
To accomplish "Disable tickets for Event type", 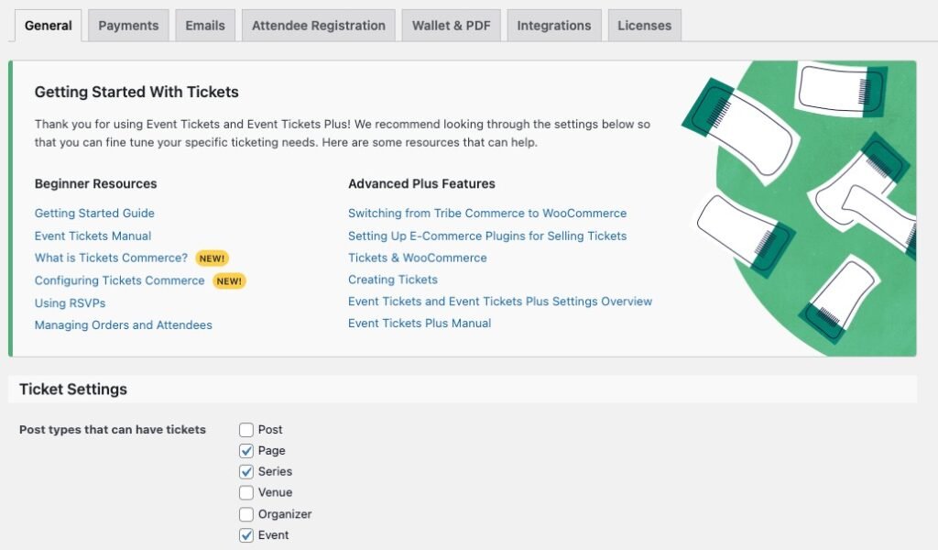I will click(245, 534).
